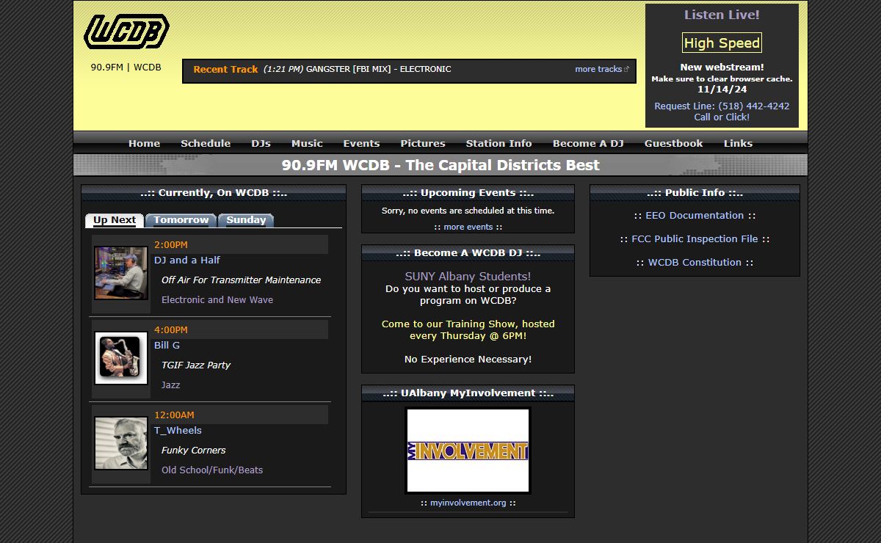Screen dimensions: 881x543
Task: Open the WCDB Constitution link
Action: click(x=695, y=262)
